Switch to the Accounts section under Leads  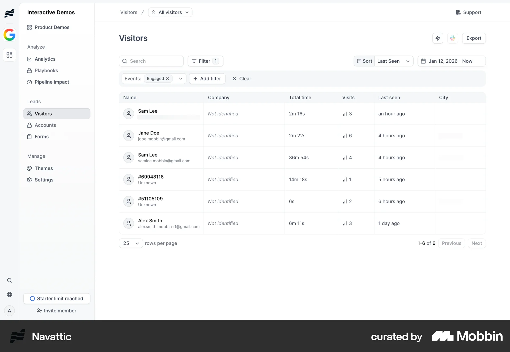click(x=45, y=125)
